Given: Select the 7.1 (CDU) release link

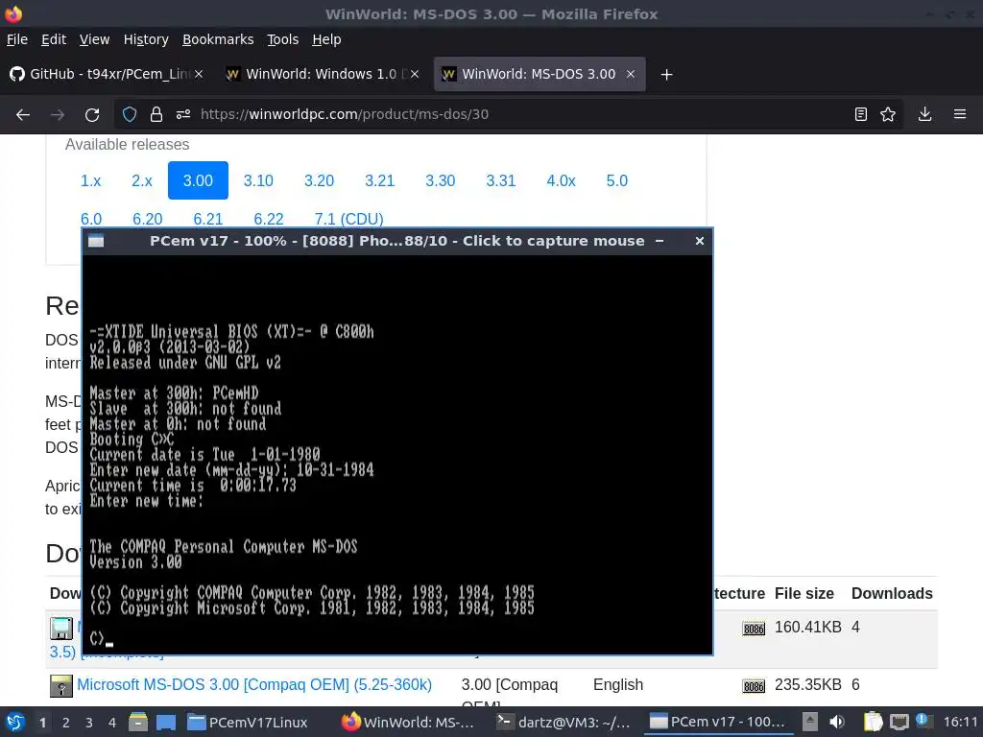Looking at the screenshot, I should pos(348,219).
